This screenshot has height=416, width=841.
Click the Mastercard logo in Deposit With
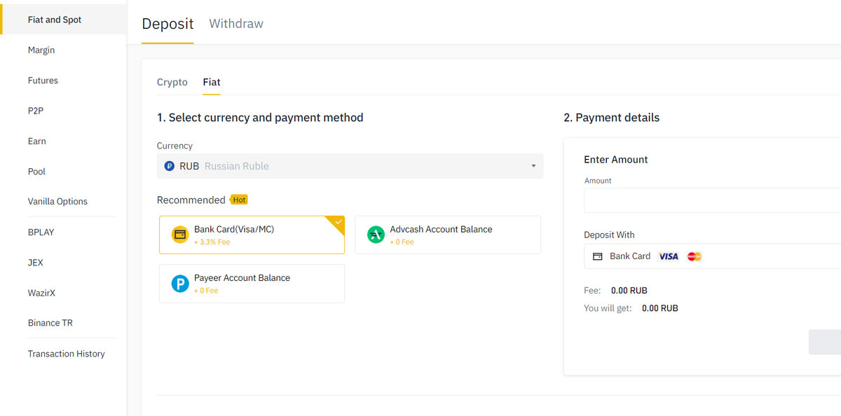pos(695,256)
